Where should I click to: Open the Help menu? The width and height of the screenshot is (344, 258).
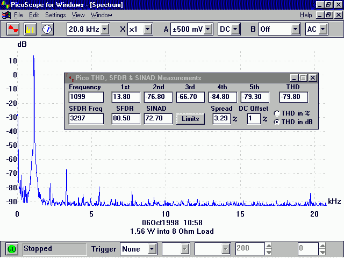coord(306,15)
